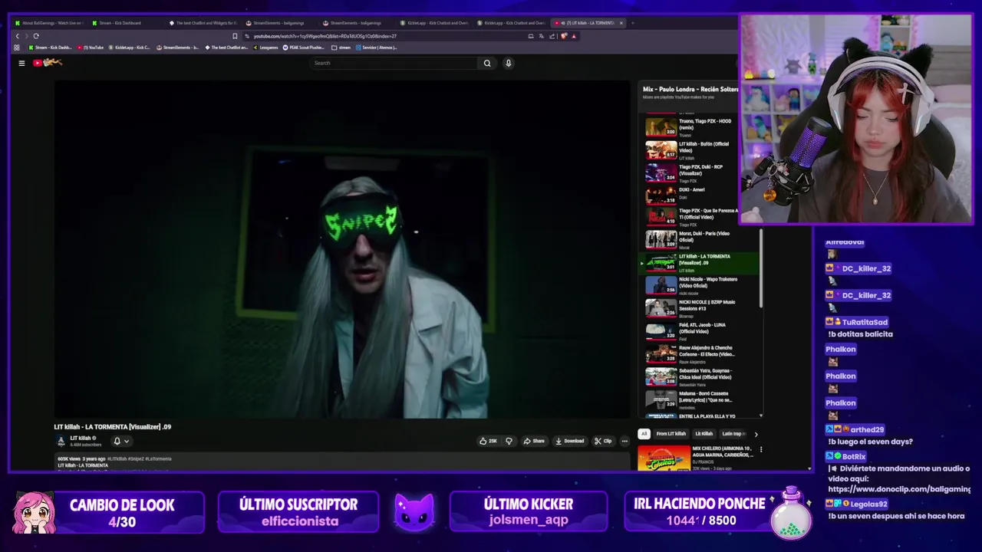This screenshot has height=552, width=982.
Task: Share the video via Share button
Action: click(x=534, y=441)
